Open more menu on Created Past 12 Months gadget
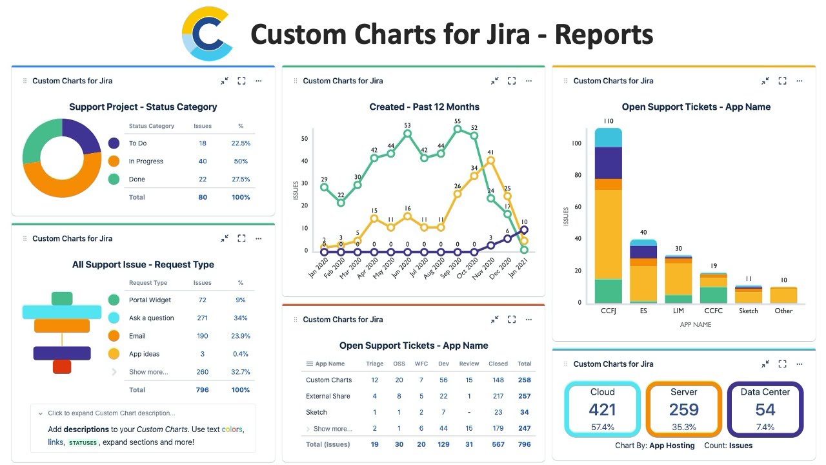The width and height of the screenshot is (826, 465). coord(529,81)
